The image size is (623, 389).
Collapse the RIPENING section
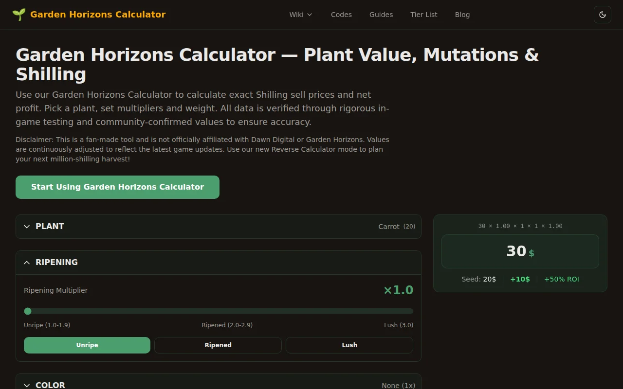pos(219,263)
